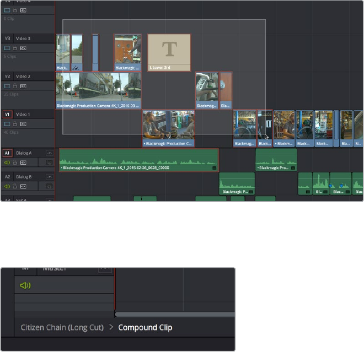Select Video 2 clip showing bike handlebar
Image resolution: width=364 pixels, height=352 pixels.
click(207, 90)
